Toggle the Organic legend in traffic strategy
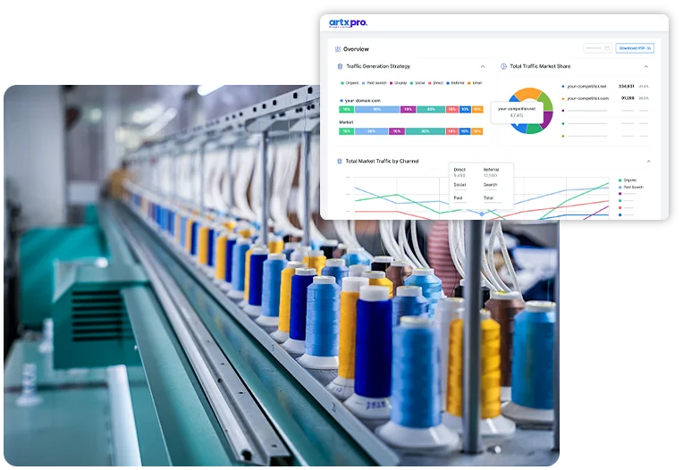The height and width of the screenshot is (470, 683). (350, 82)
